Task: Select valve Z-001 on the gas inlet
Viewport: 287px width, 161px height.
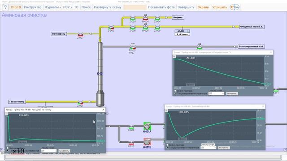Action: coord(80,102)
